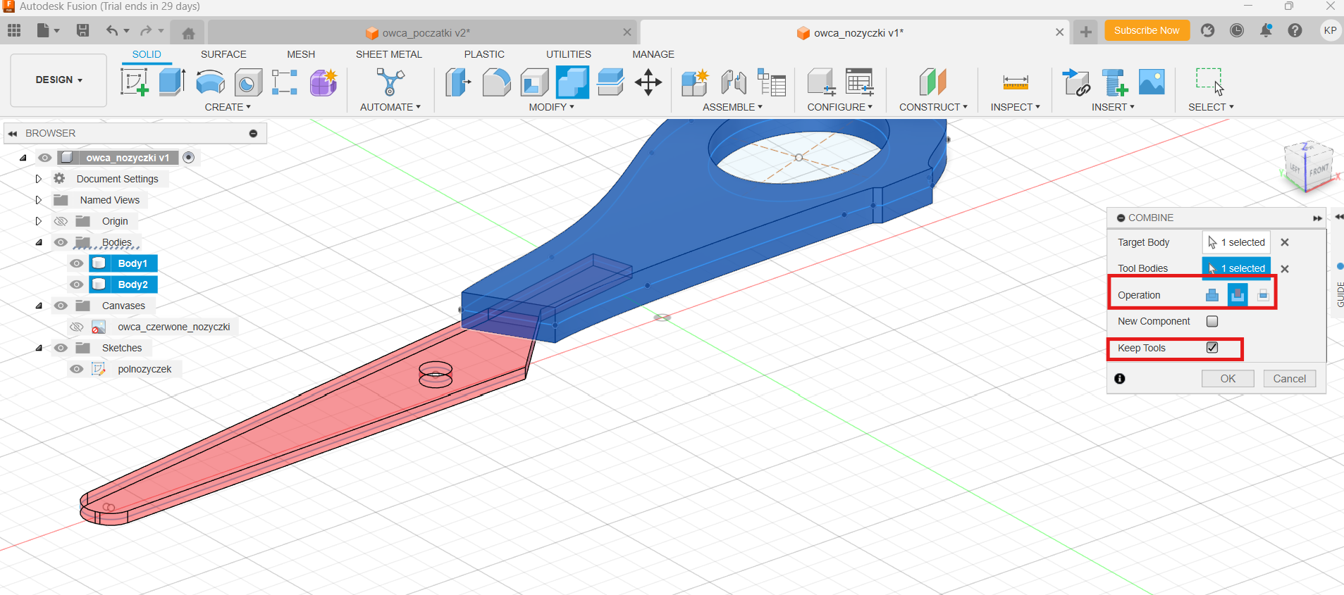The width and height of the screenshot is (1344, 595).
Task: Cancel the Combine dialog
Action: click(1289, 379)
